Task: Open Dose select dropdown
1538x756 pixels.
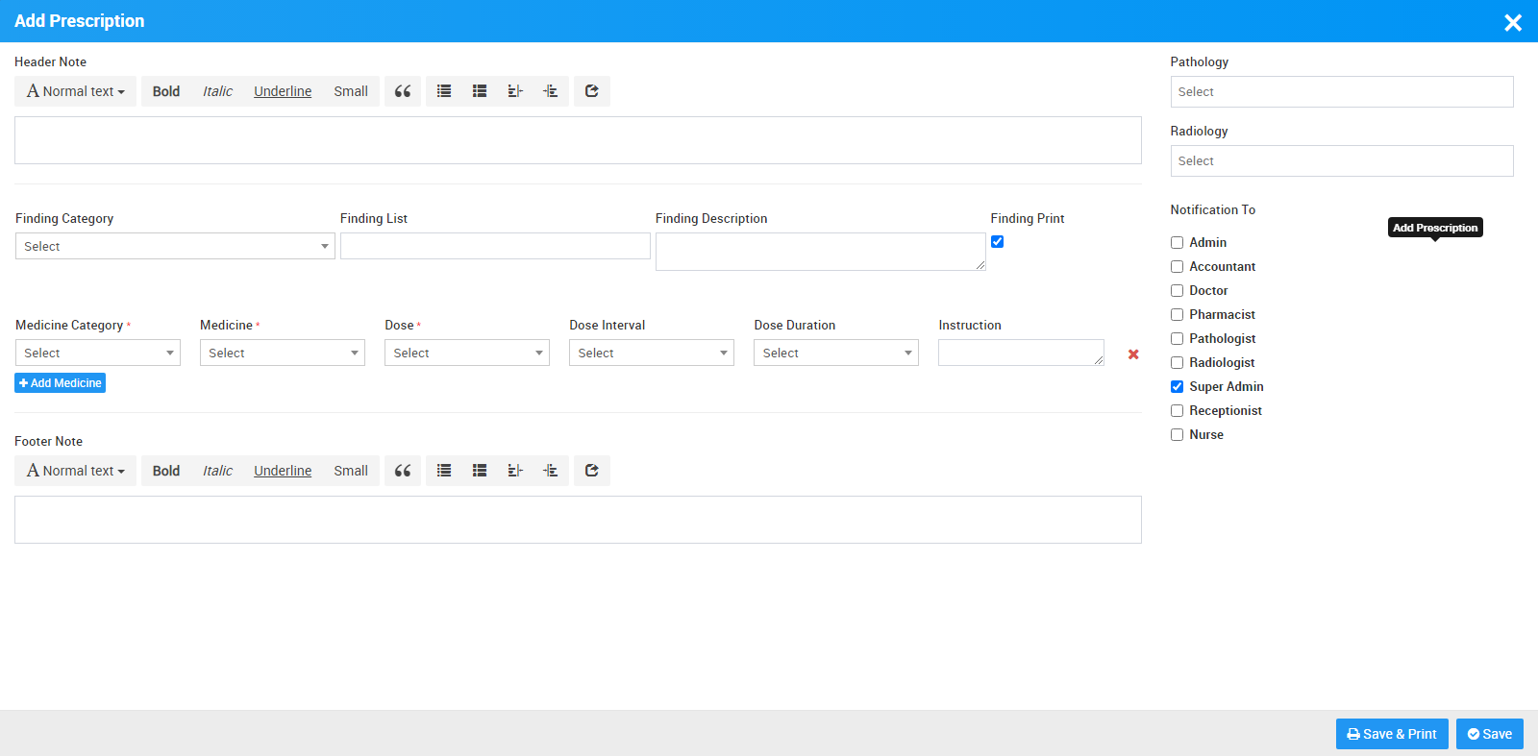Action: [467, 353]
